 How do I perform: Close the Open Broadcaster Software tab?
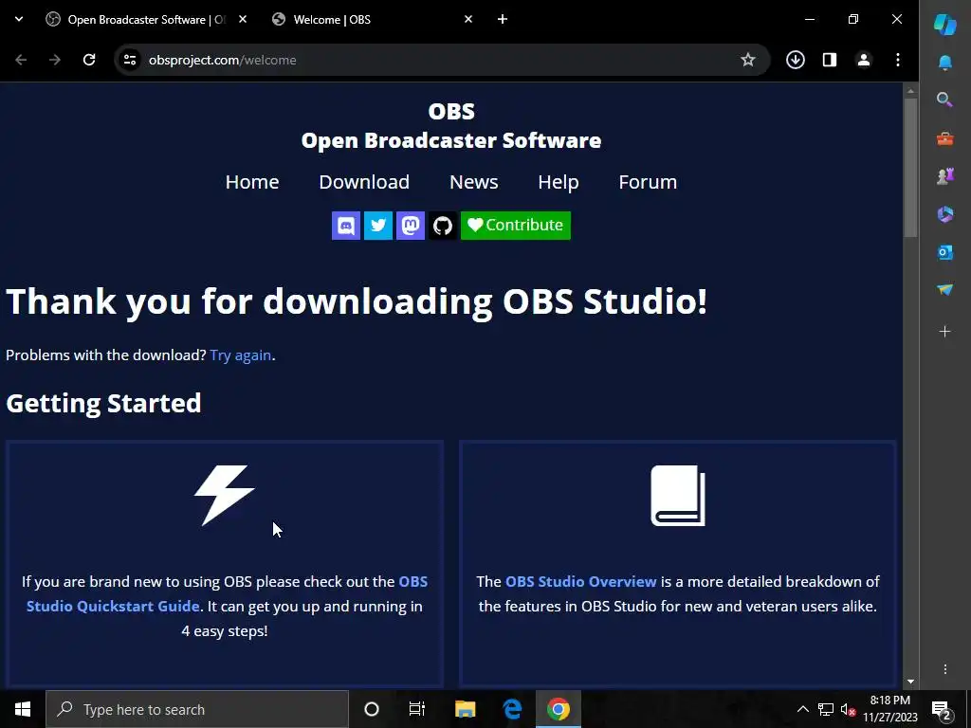pyautogui.click(x=243, y=20)
